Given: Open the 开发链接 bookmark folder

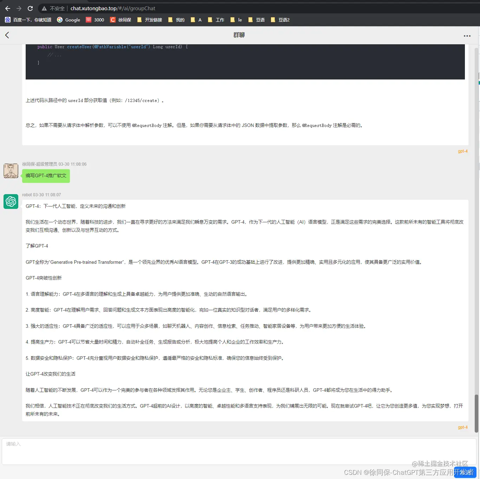Looking at the screenshot, I should coord(149,20).
